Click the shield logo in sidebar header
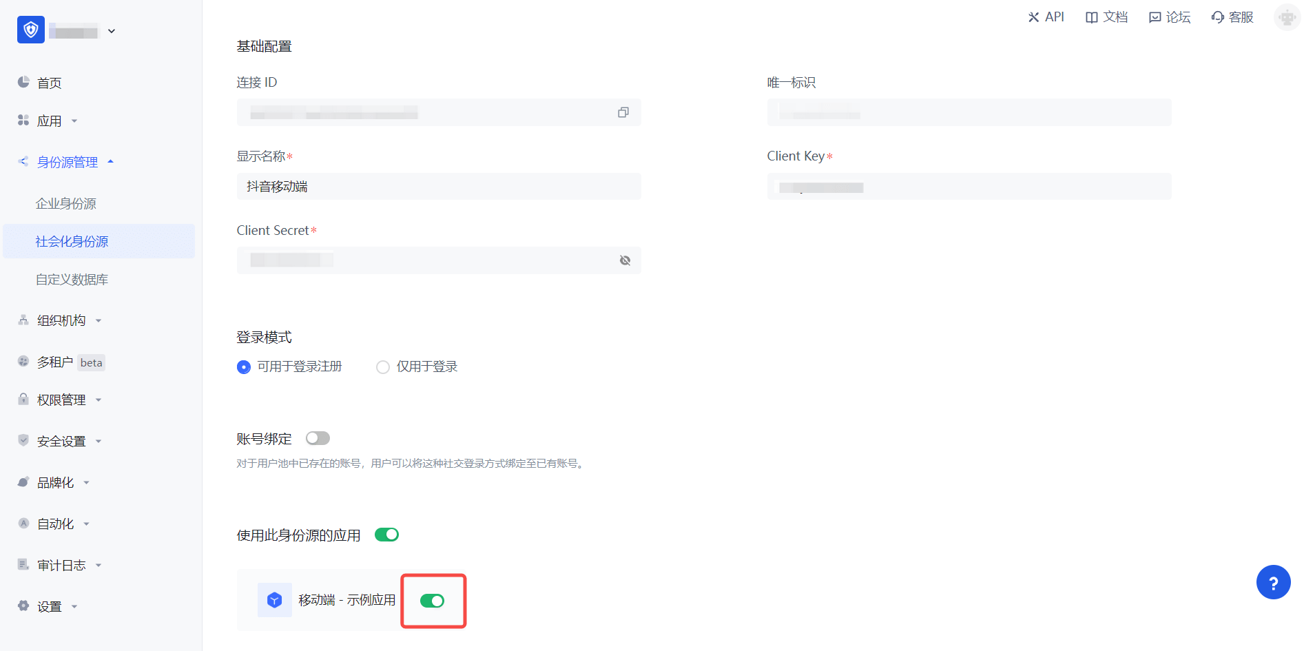This screenshot has width=1304, height=651. point(31,30)
